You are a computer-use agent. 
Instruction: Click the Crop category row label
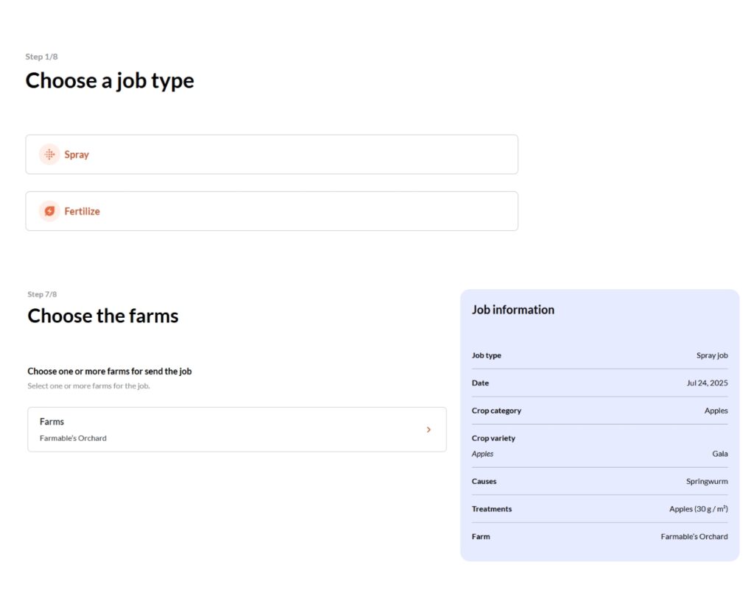pos(496,410)
